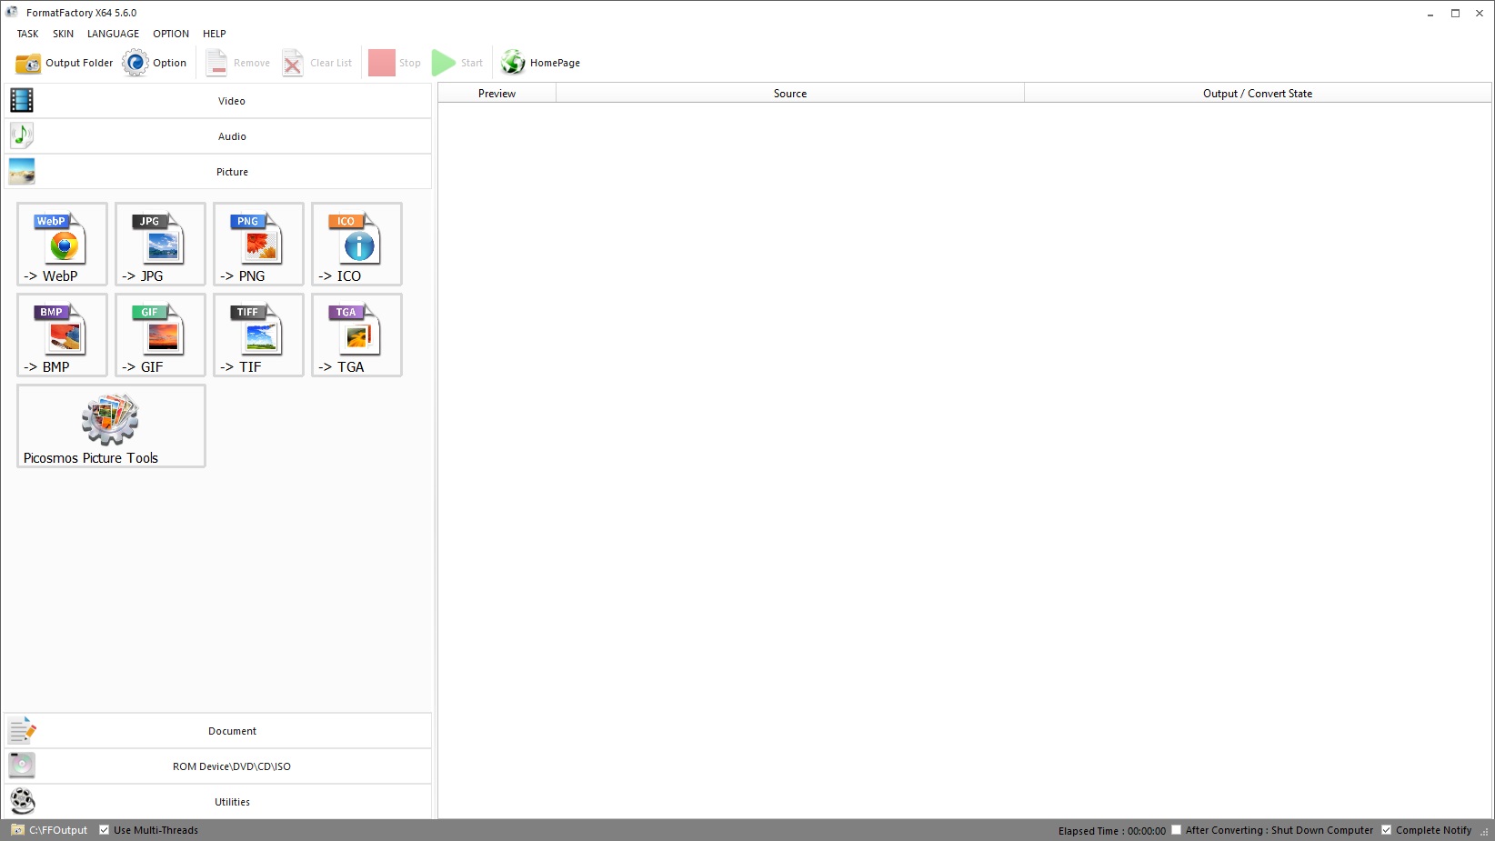The image size is (1495, 841).
Task: Click the ROM Device disc icon
Action: click(22, 766)
